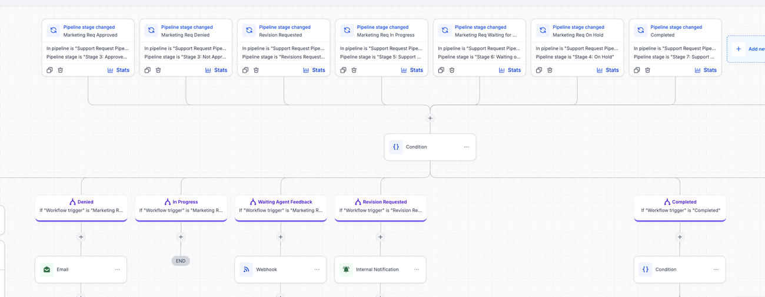The image size is (765, 297).
Task: Add action under Completed branch
Action: point(680,237)
